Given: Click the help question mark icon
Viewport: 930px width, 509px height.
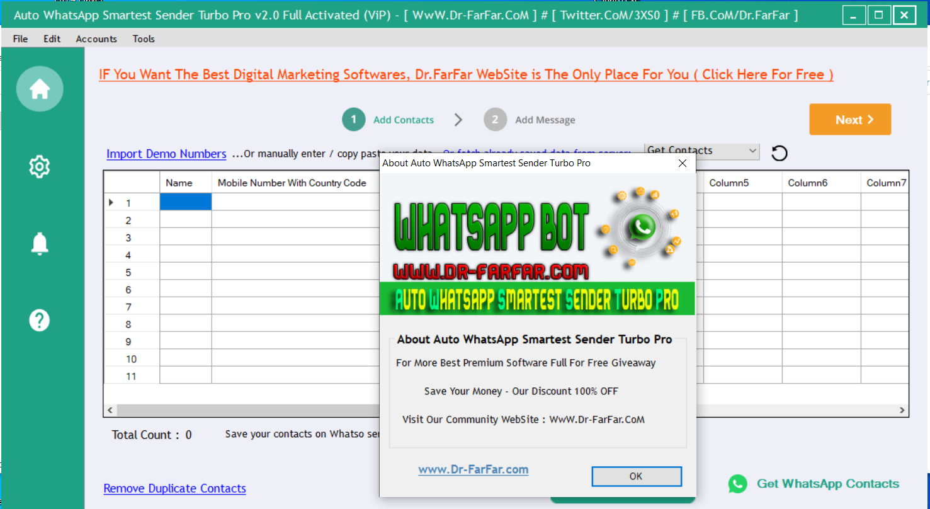Looking at the screenshot, I should tap(40, 321).
